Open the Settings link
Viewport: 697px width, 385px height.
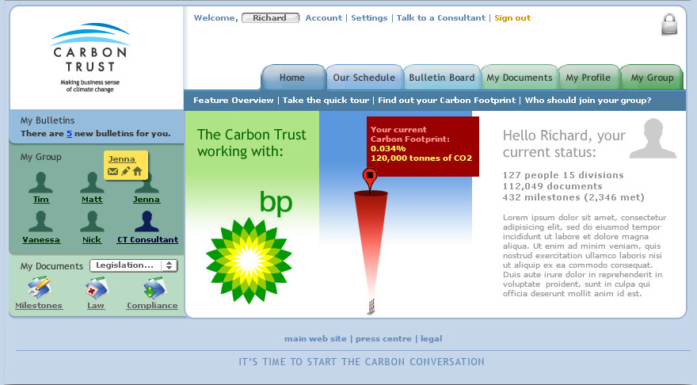369,17
